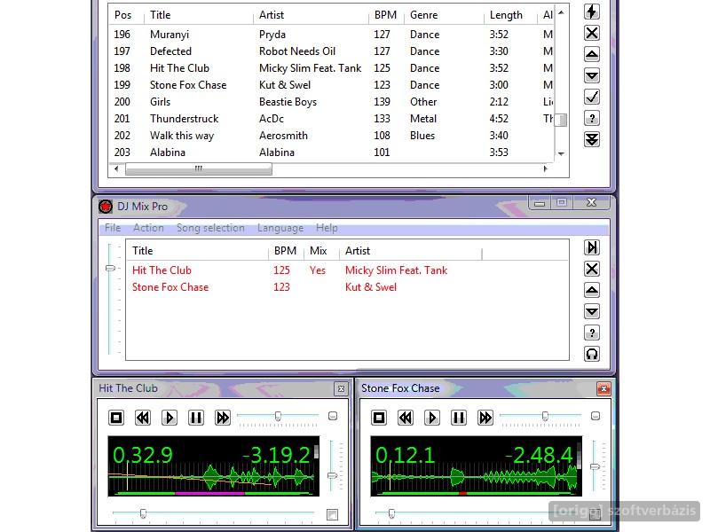710x532 pixels.
Task: Close the Hit The Club deck window
Action: point(341,388)
